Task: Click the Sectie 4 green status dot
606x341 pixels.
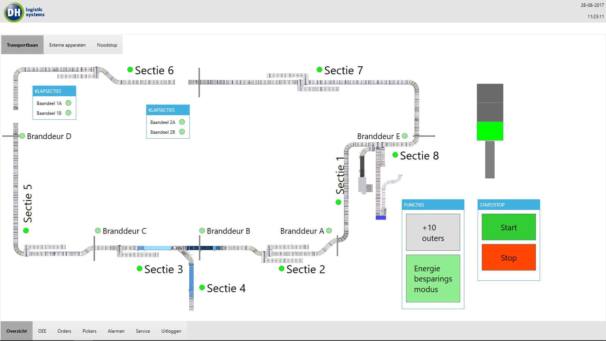Action: pos(202,288)
